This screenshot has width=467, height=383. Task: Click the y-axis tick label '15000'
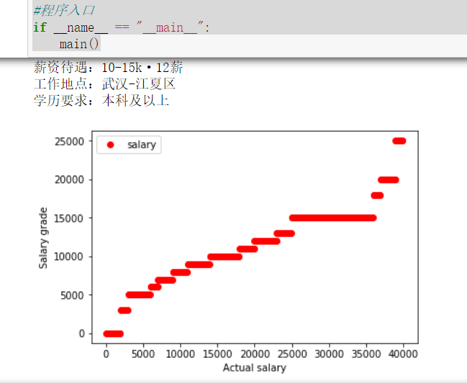[69, 218]
